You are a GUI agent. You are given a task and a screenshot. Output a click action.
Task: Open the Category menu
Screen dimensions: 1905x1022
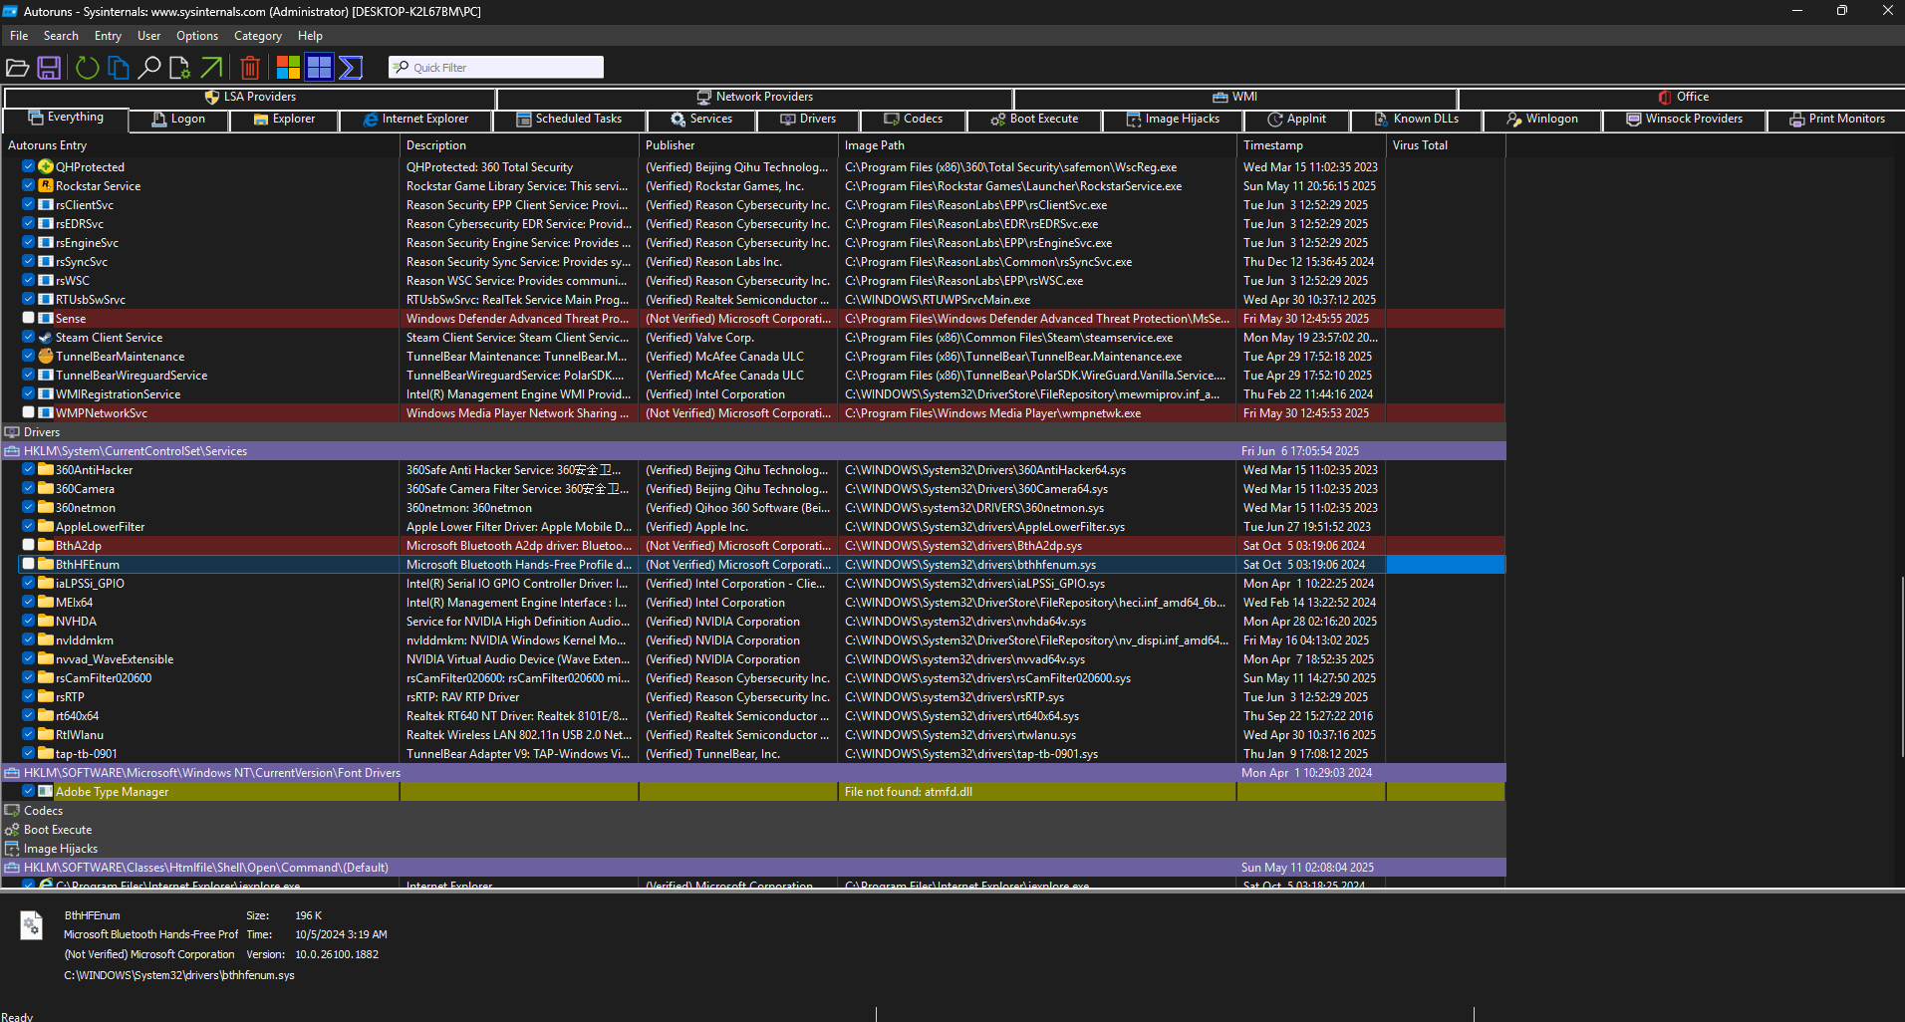click(x=258, y=36)
